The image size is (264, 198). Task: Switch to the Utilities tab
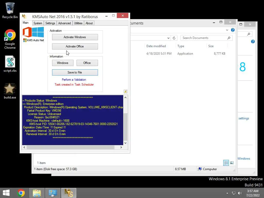(x=78, y=23)
